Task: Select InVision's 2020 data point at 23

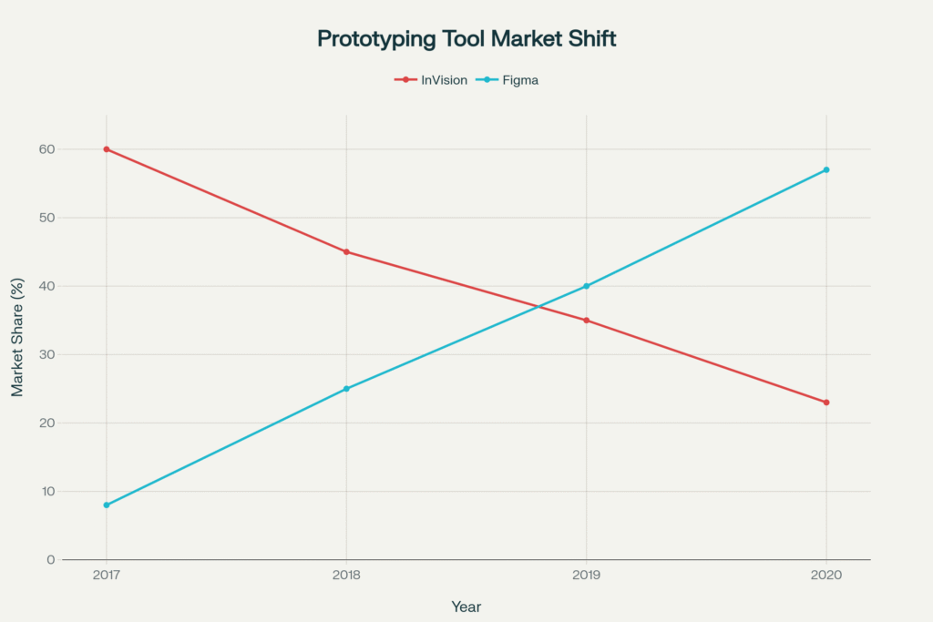Action: [x=826, y=403]
